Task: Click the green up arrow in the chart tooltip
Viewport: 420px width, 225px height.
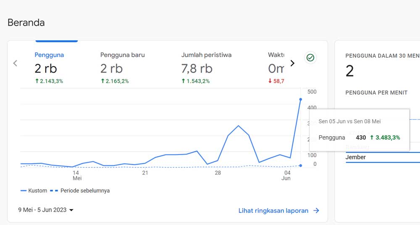Action: (372, 137)
